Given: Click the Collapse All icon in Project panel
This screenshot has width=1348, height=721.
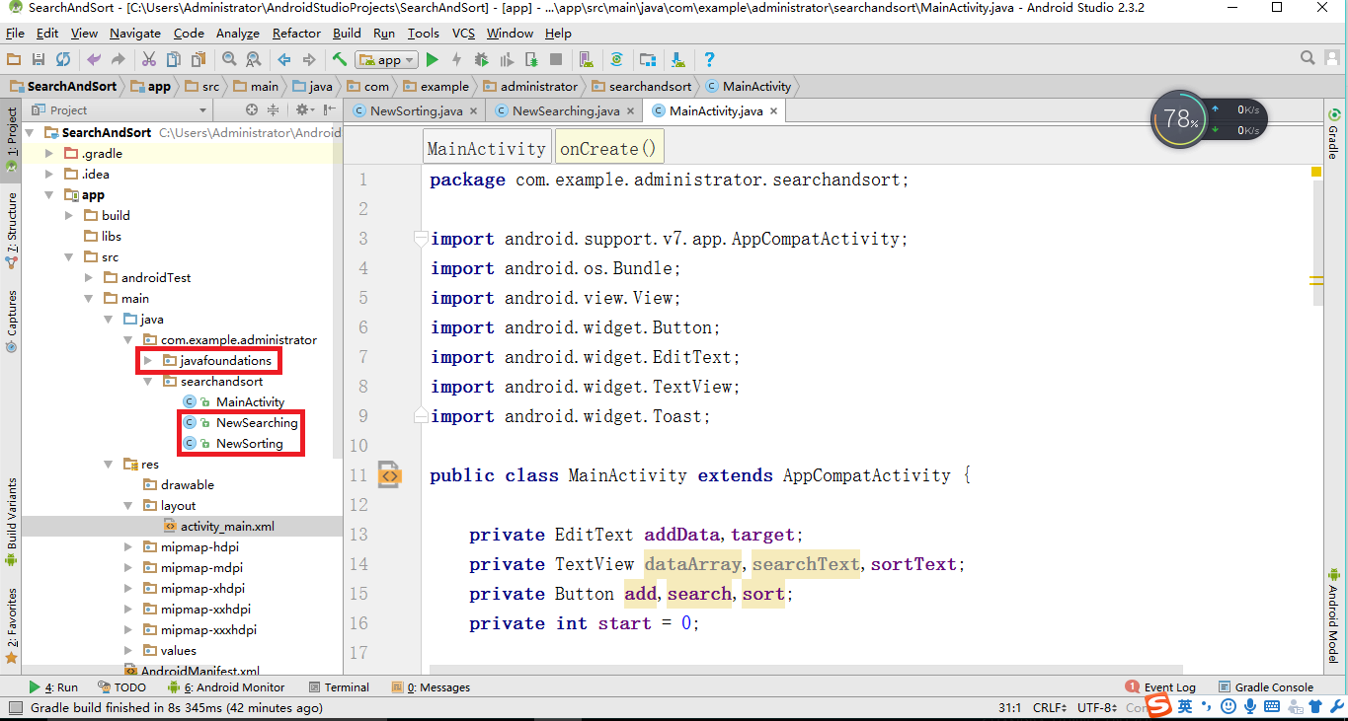Looking at the screenshot, I should [x=274, y=110].
